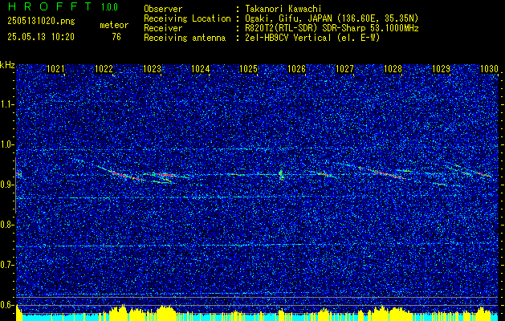Click the 1026 time marker
The width and height of the screenshot is (505, 321).
[296, 68]
